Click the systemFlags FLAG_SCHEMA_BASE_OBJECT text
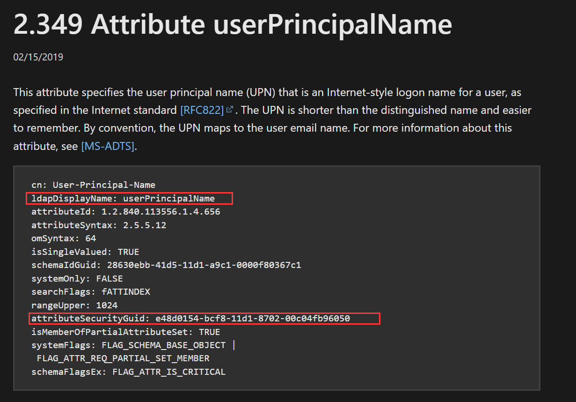Viewport: 576px width, 402px height. [164, 345]
